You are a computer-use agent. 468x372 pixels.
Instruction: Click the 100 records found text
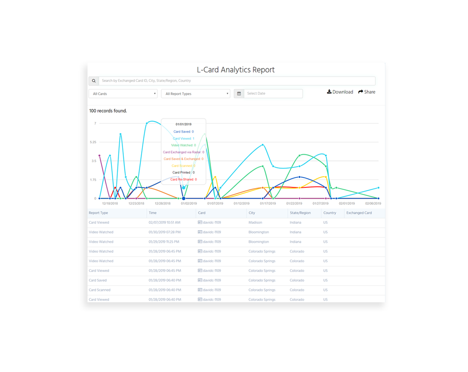[108, 111]
